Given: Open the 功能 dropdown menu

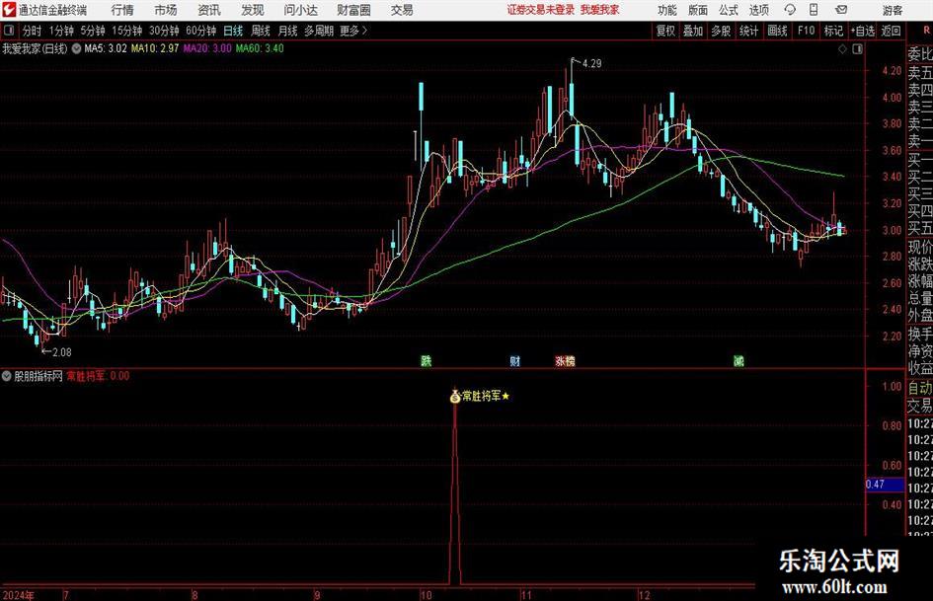Looking at the screenshot, I should tap(667, 10).
